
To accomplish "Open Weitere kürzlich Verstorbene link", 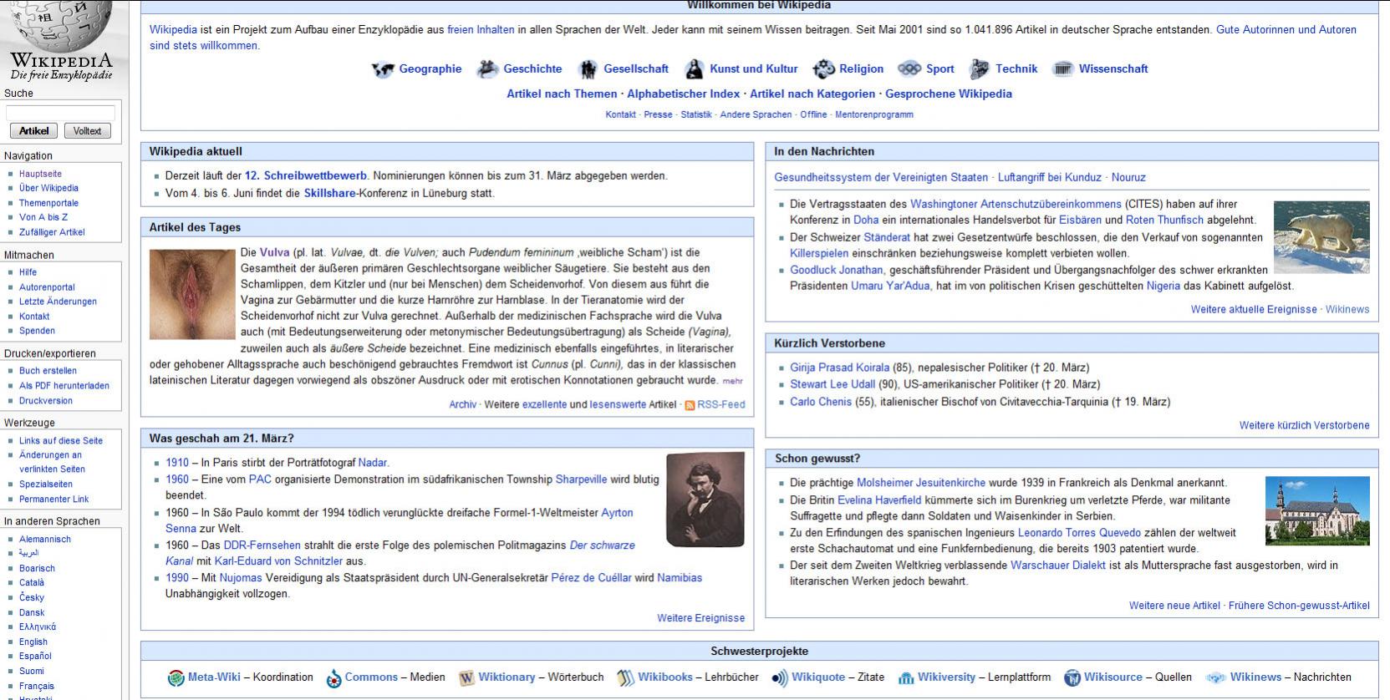I will click(x=1304, y=426).
